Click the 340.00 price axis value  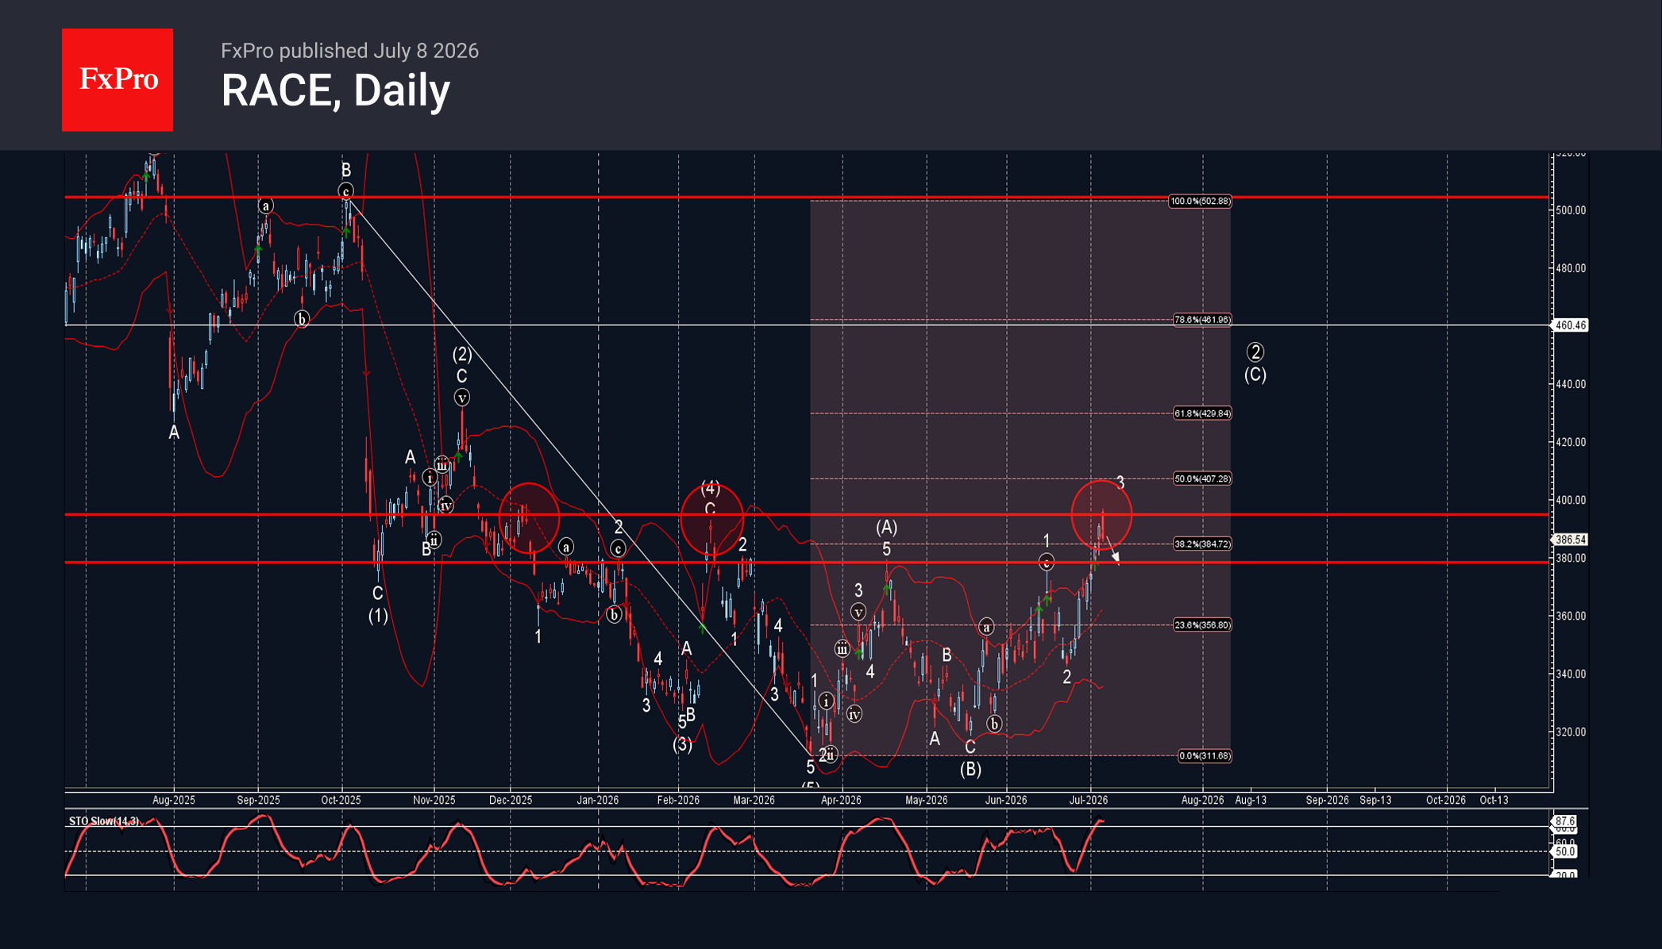(1570, 674)
